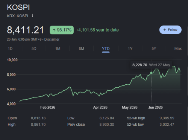Click the 52-wk low value 3,032.47

(167, 125)
